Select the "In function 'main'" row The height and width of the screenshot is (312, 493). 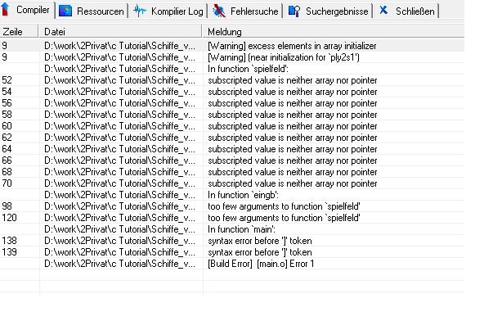pos(232,229)
